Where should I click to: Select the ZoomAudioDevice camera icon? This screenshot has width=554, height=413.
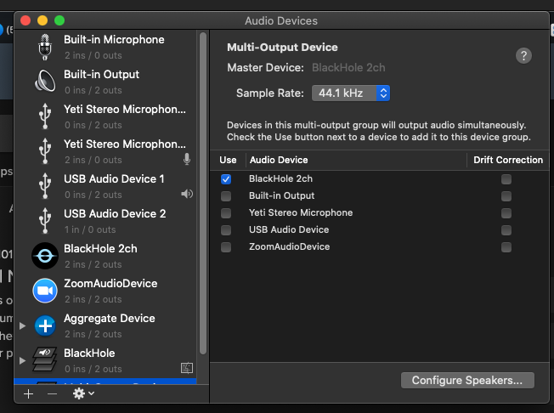(x=45, y=291)
